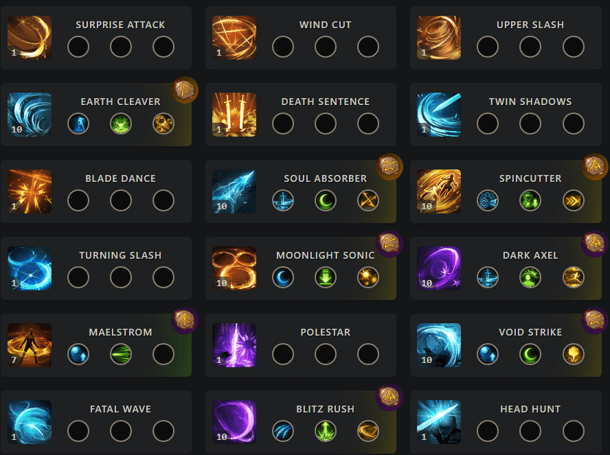
Task: Click Void Strike's green crescent tripod
Action: click(530, 354)
